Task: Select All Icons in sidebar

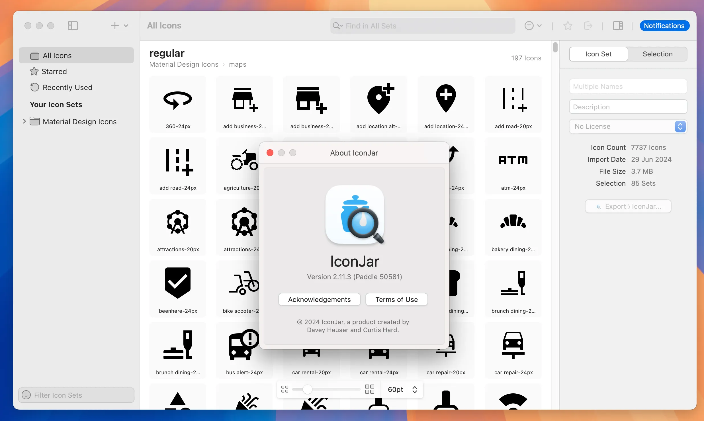Action: click(76, 55)
